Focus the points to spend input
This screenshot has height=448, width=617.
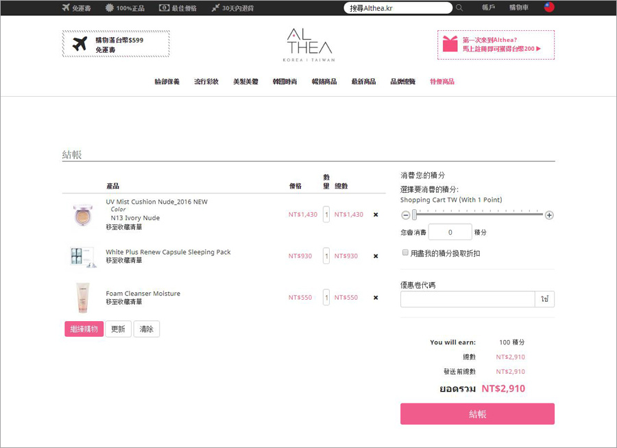tap(450, 233)
